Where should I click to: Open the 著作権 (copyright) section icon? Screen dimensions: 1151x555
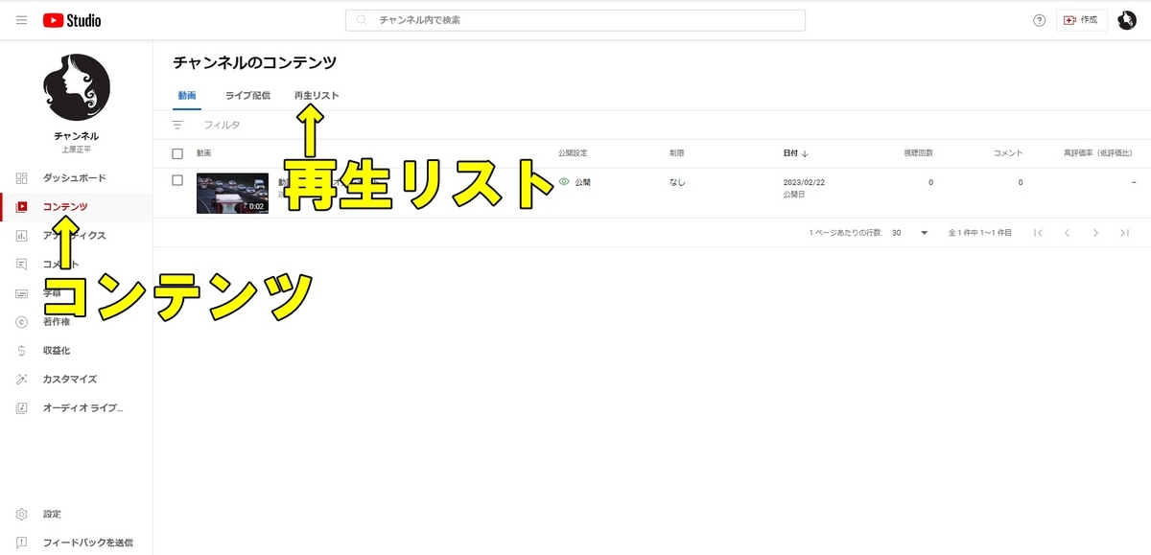22,322
